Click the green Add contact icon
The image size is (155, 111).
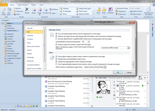point(97,97)
